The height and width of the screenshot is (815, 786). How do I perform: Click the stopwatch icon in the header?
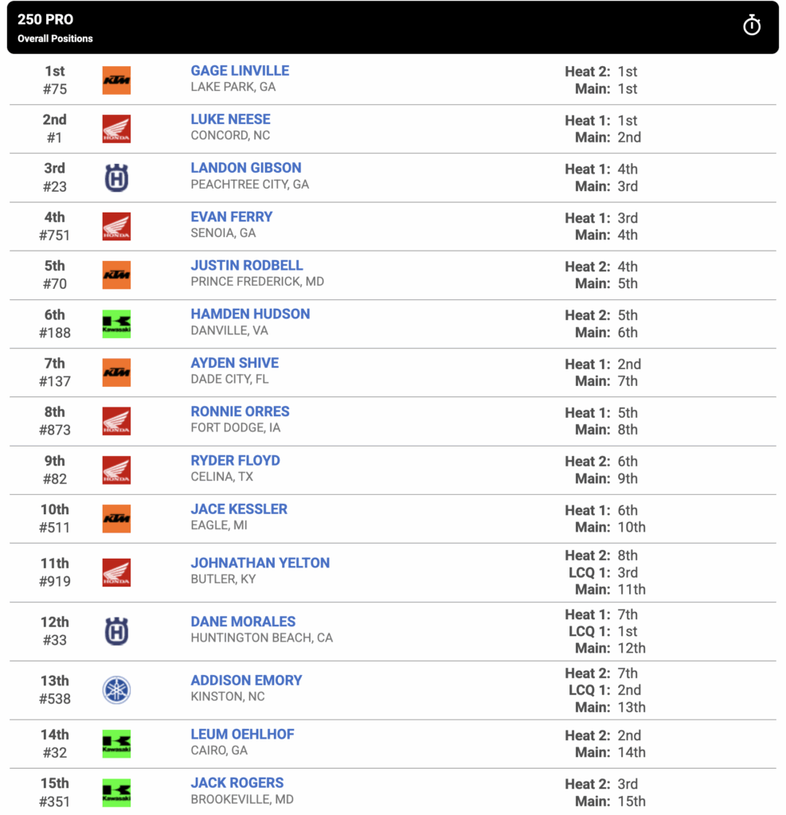coord(751,25)
